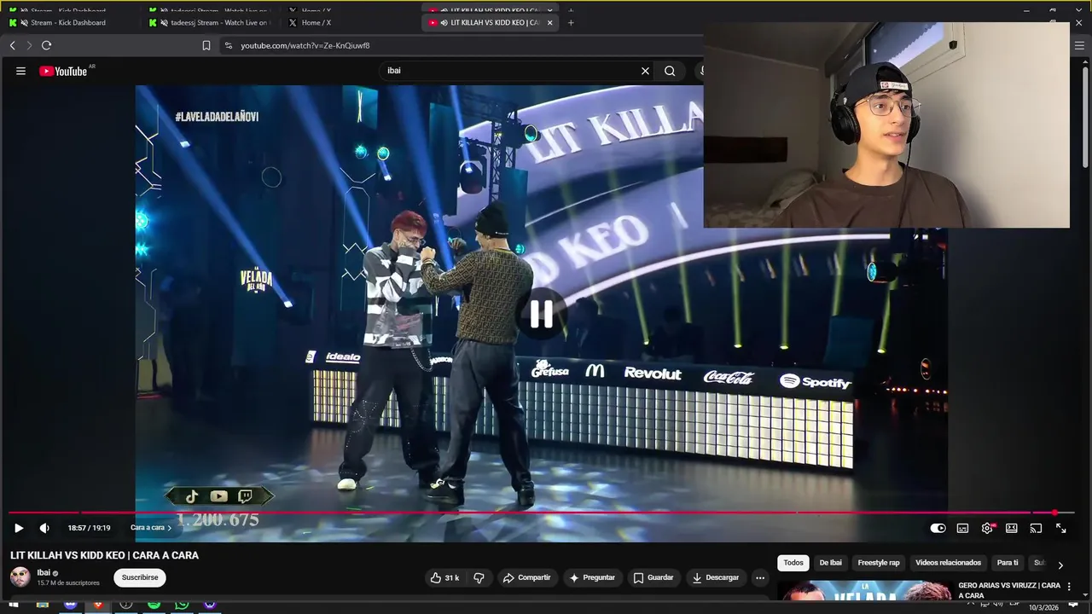Download the video with Descargar

tap(716, 577)
